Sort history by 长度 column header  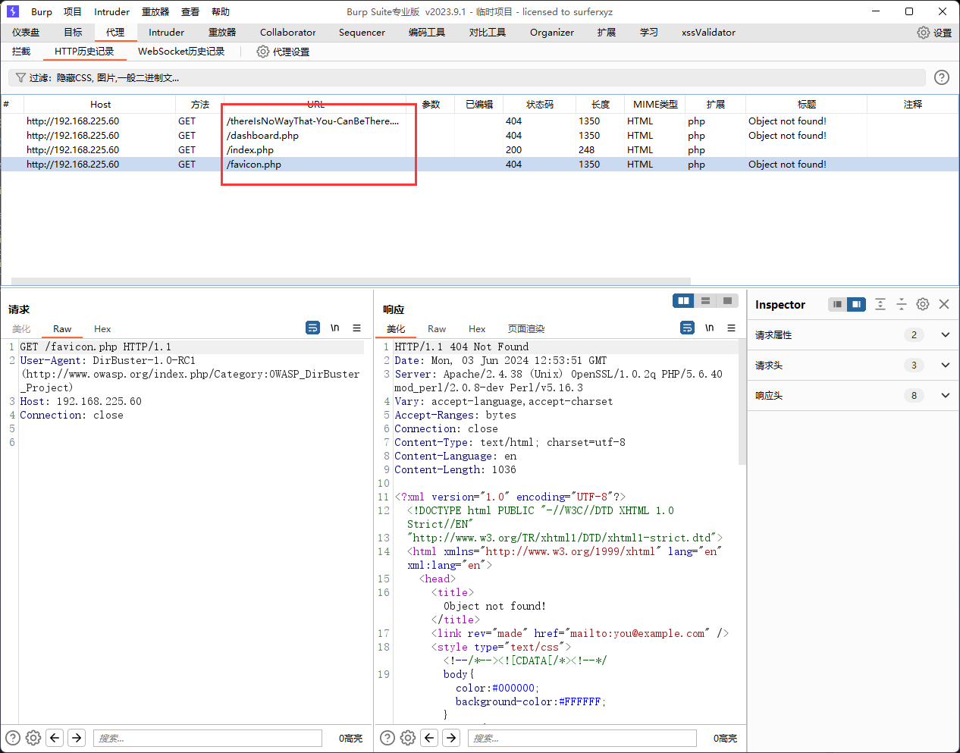(601, 105)
